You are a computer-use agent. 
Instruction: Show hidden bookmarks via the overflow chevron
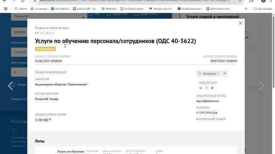point(246,9)
